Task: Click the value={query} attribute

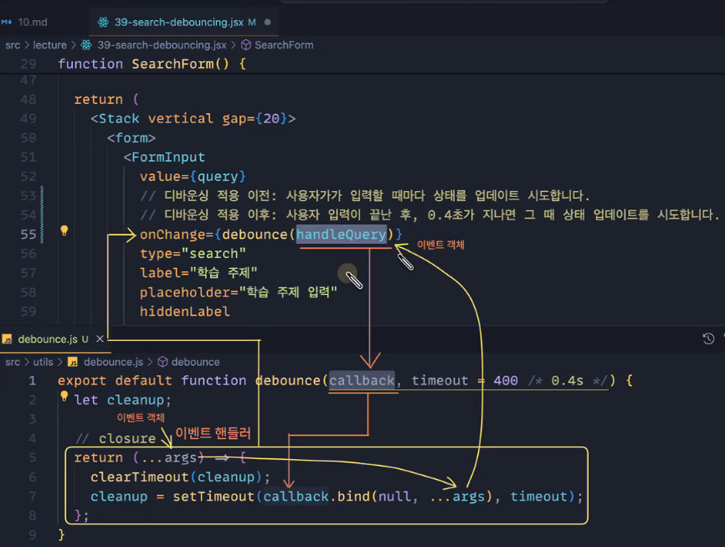Action: pos(193,176)
